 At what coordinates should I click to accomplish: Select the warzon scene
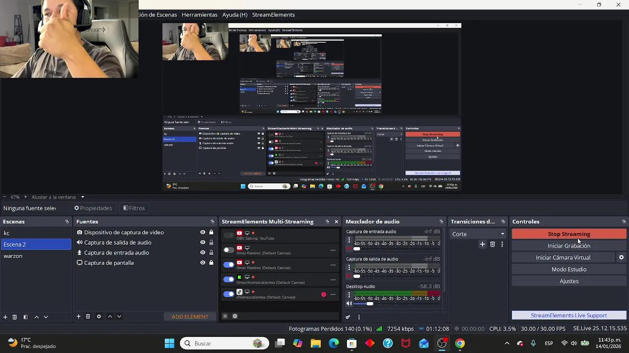click(35, 256)
